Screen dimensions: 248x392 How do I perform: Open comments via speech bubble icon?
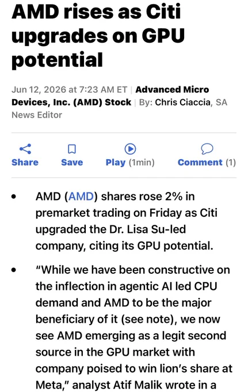[x=207, y=149]
